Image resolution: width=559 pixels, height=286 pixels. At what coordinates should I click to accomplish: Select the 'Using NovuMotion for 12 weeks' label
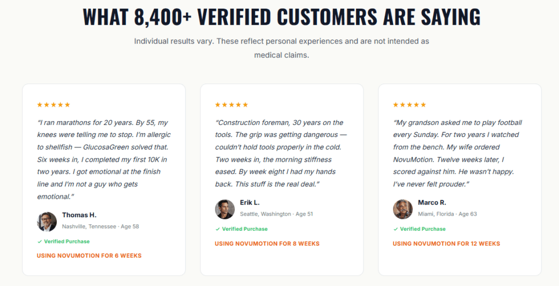pyautogui.click(x=447, y=243)
